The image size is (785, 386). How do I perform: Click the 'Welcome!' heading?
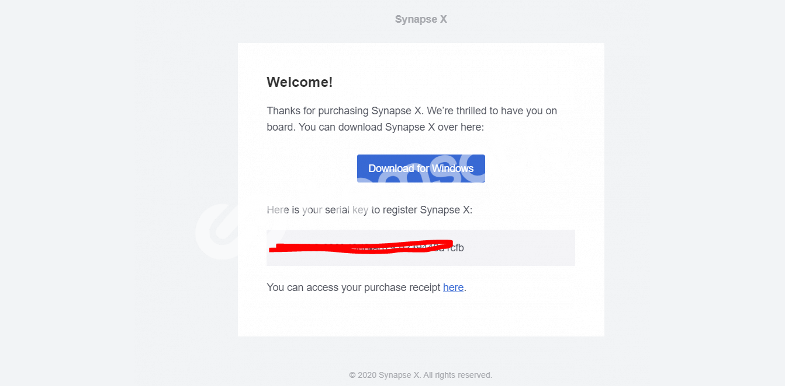click(299, 82)
